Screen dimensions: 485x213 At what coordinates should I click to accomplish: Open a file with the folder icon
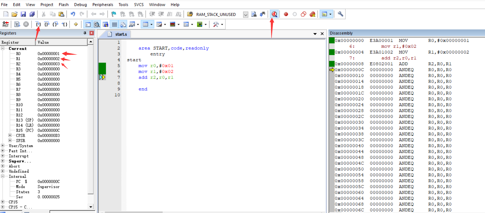coord(14,14)
